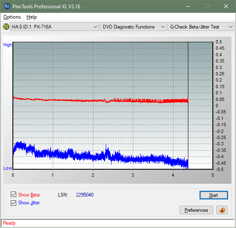Open the Options menu
The image size is (236, 228).
(x=12, y=17)
